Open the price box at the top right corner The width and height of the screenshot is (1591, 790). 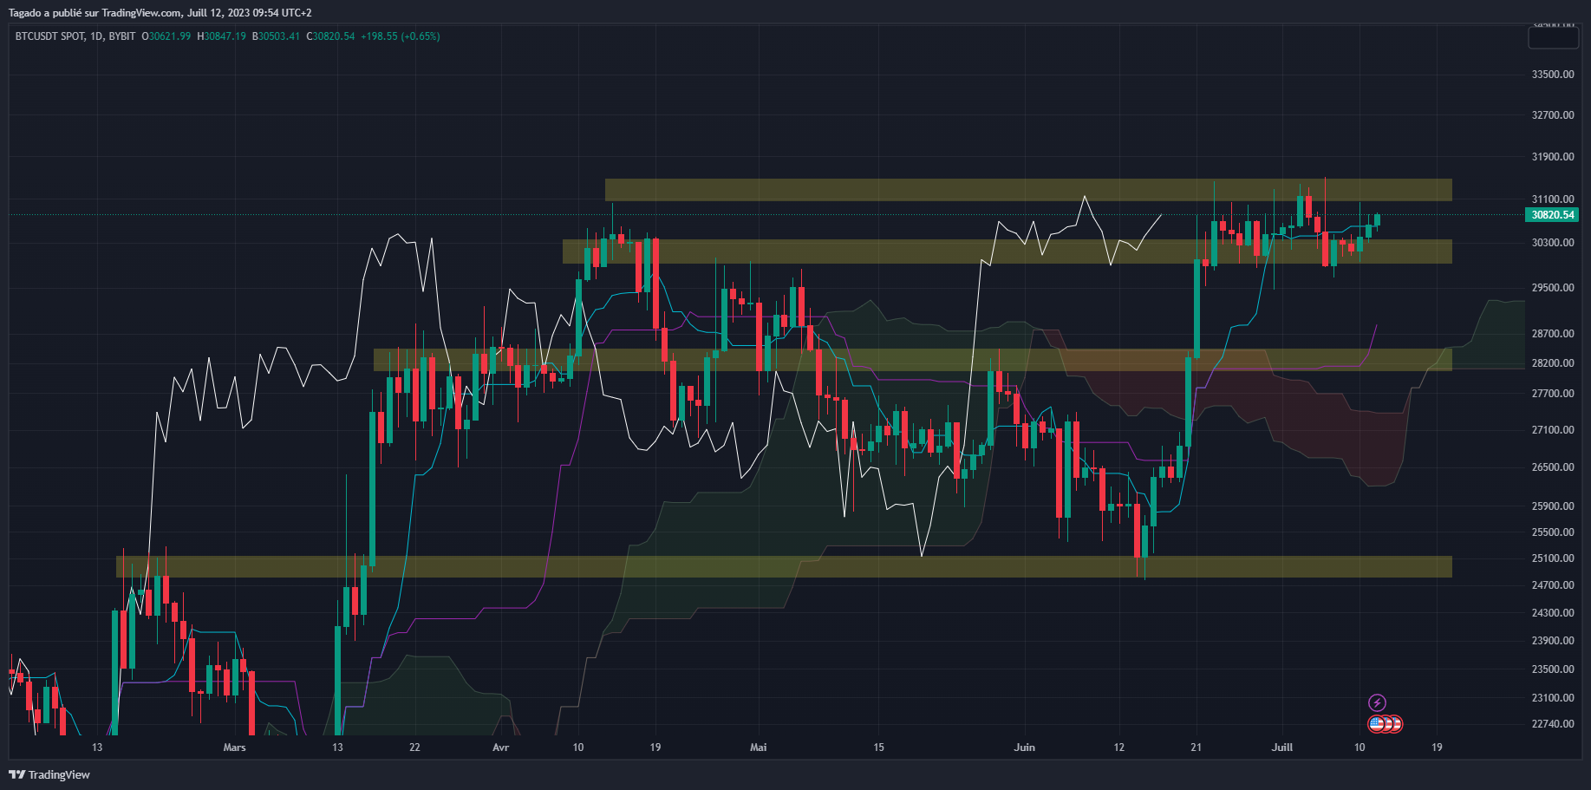(x=1552, y=36)
